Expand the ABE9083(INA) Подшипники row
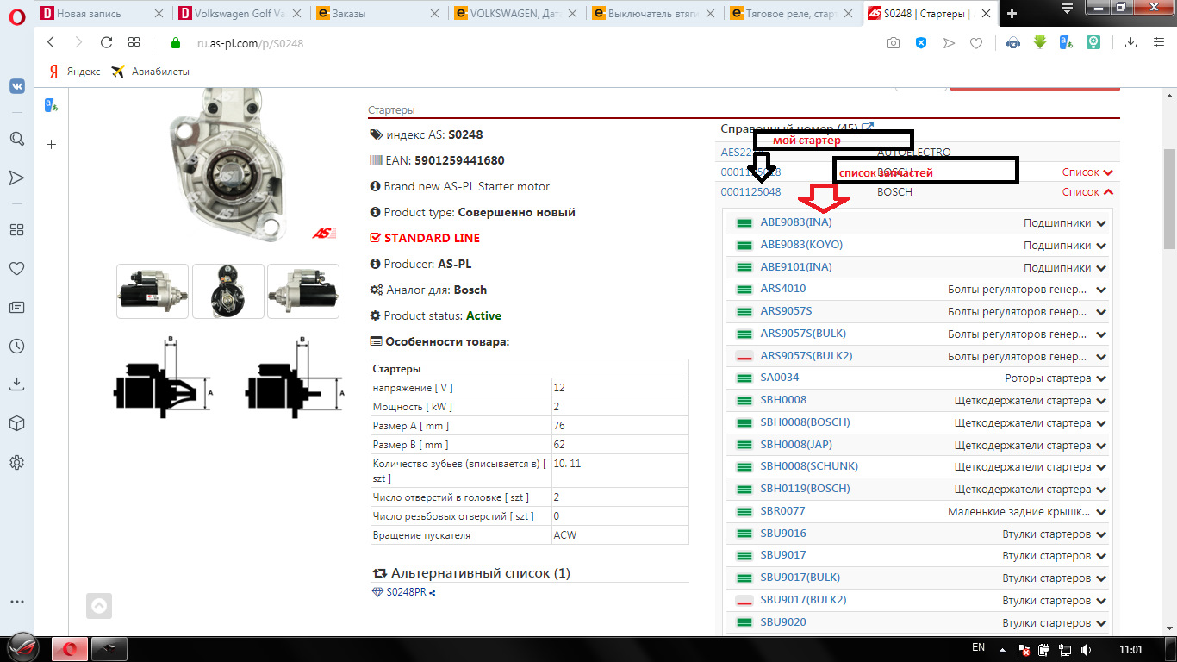This screenshot has height=662, width=1177. click(x=1101, y=223)
